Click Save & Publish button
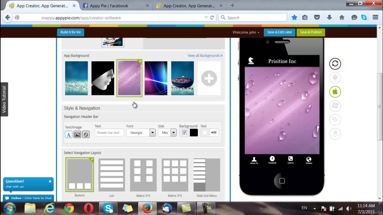The height and width of the screenshot is (215, 383). coord(311,32)
